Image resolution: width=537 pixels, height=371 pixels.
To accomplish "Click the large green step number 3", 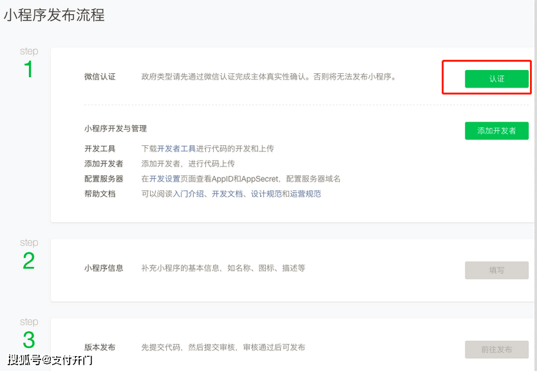I will pyautogui.click(x=28, y=339).
